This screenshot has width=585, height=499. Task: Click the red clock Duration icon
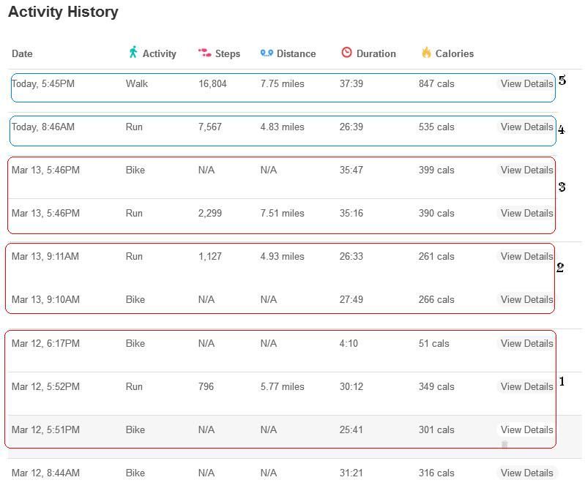[x=346, y=53]
